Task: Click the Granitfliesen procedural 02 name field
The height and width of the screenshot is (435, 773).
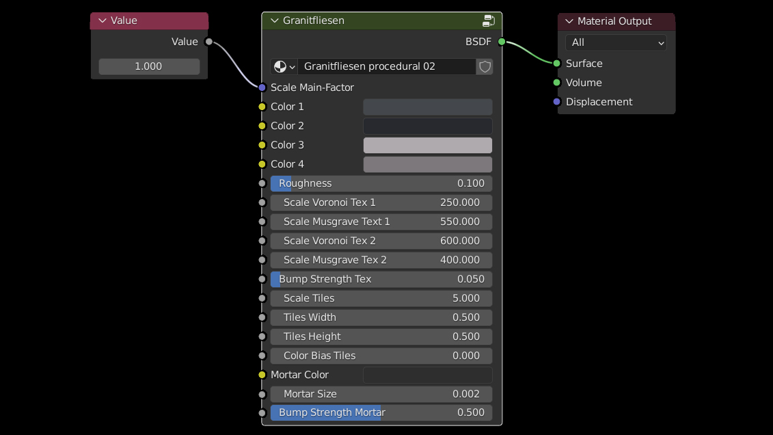Action: (x=386, y=66)
